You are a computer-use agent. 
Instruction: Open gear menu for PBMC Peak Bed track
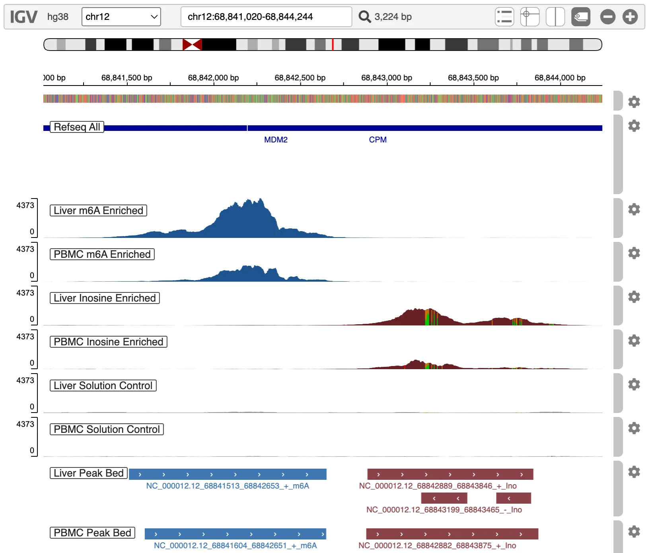tap(634, 532)
